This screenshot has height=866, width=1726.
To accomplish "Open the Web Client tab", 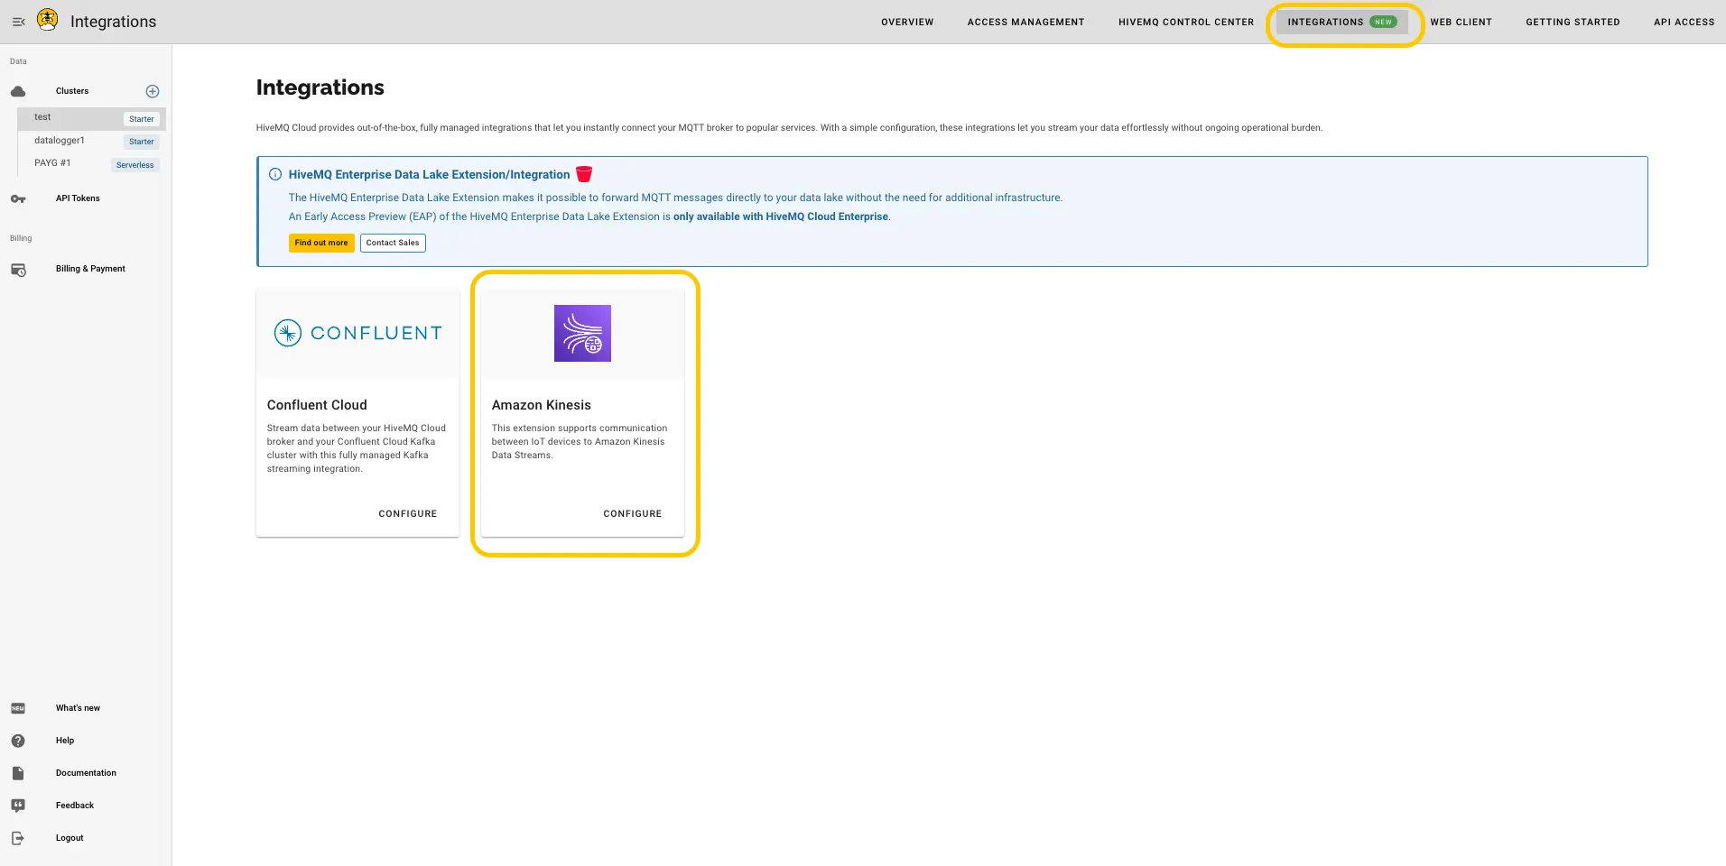I will pos(1461,22).
